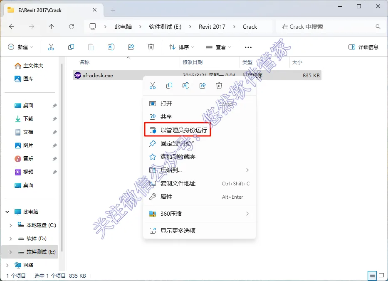
Task: Choose 固定到"开始" menu entry
Action: point(200,143)
